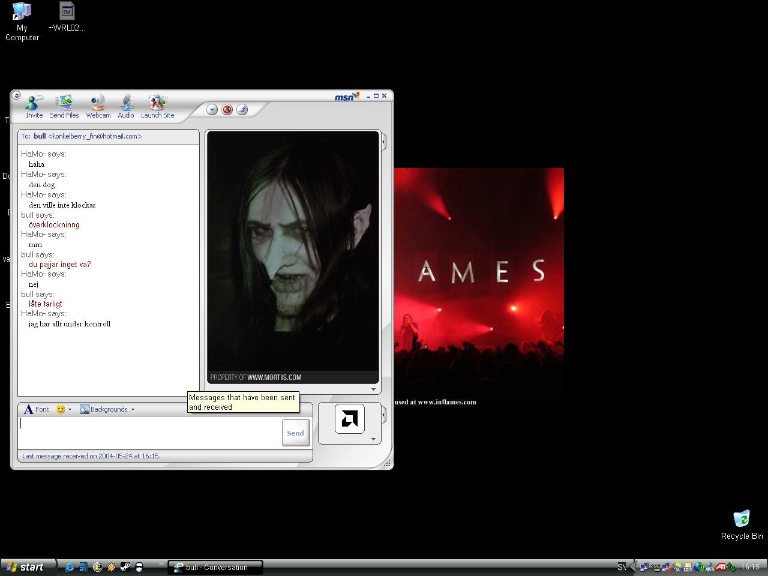Click the globe tray icon
This screenshot has height=576, width=768.
(x=699, y=567)
